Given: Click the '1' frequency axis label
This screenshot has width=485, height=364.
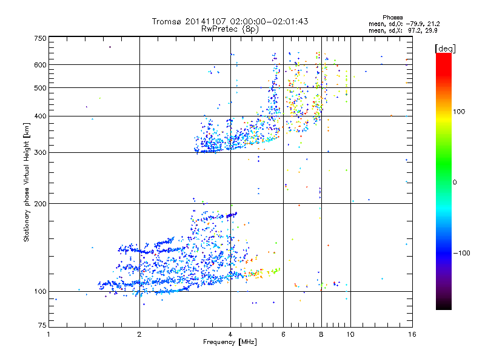Looking at the screenshot, I should 48,334.
